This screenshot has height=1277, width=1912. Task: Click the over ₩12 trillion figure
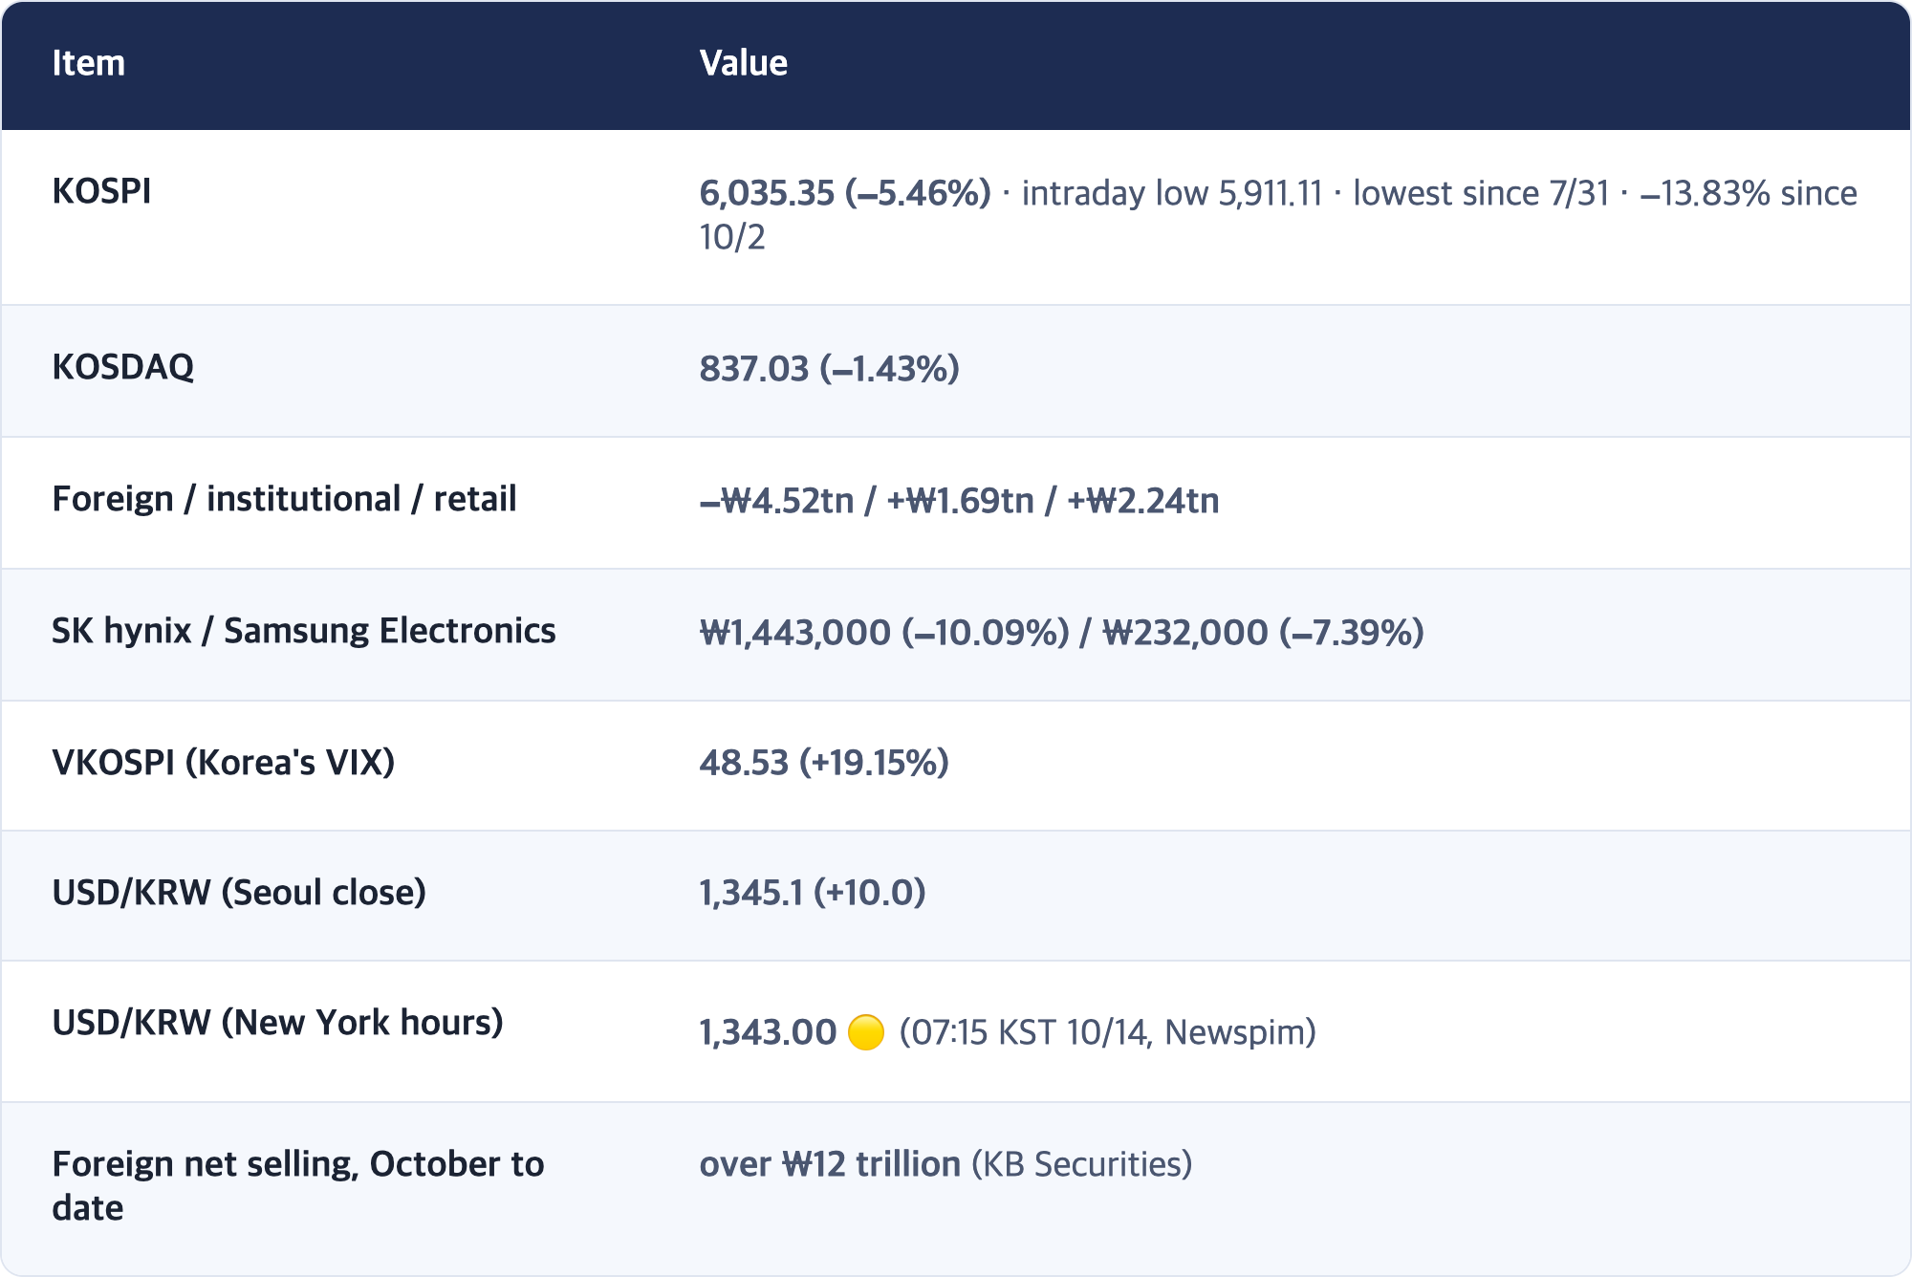pyautogui.click(x=830, y=1164)
